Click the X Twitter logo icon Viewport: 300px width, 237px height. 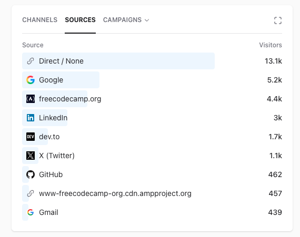31,156
